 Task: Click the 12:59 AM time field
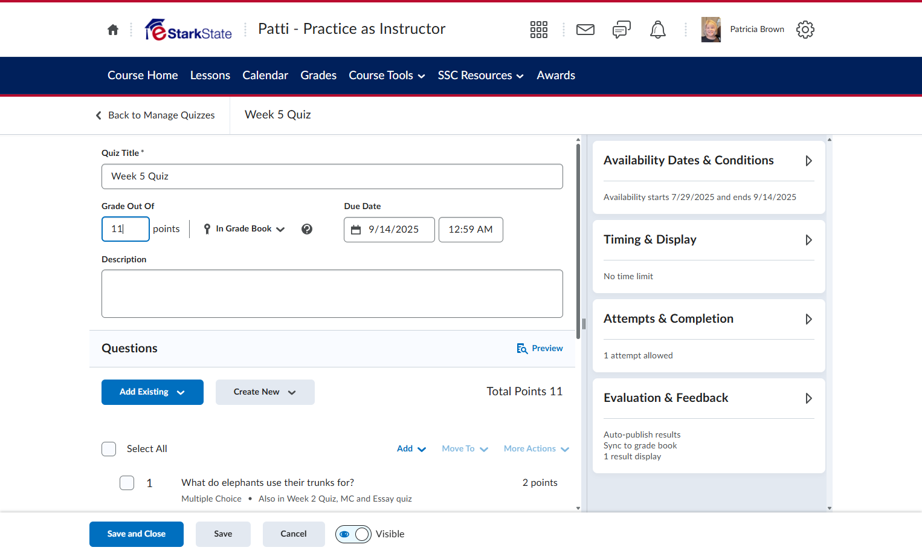[x=471, y=230]
